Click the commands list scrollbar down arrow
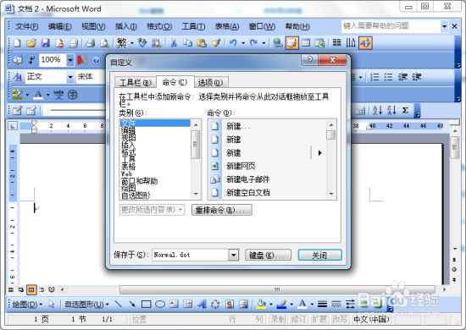This screenshot has width=466, height=330. tap(331, 194)
